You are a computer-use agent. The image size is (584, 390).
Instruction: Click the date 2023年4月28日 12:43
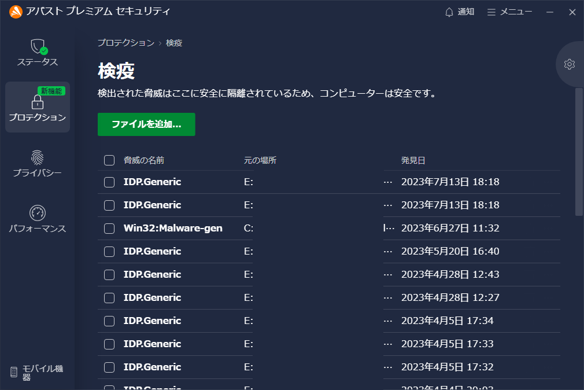pyautogui.click(x=450, y=274)
